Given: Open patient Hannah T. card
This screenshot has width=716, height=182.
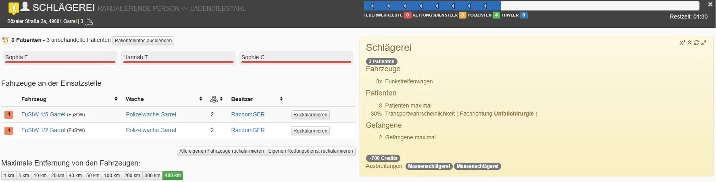Looking at the screenshot, I should [x=178, y=58].
